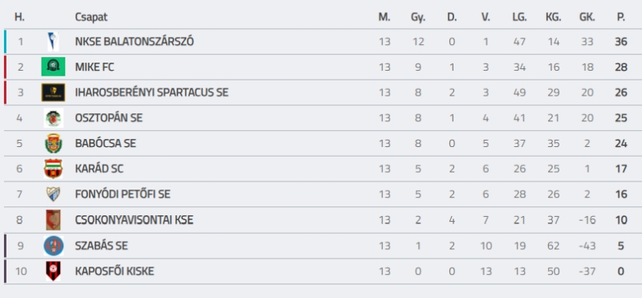Click the Osztopán SE club crest
Image resolution: width=642 pixels, height=298 pixels.
[x=53, y=118]
